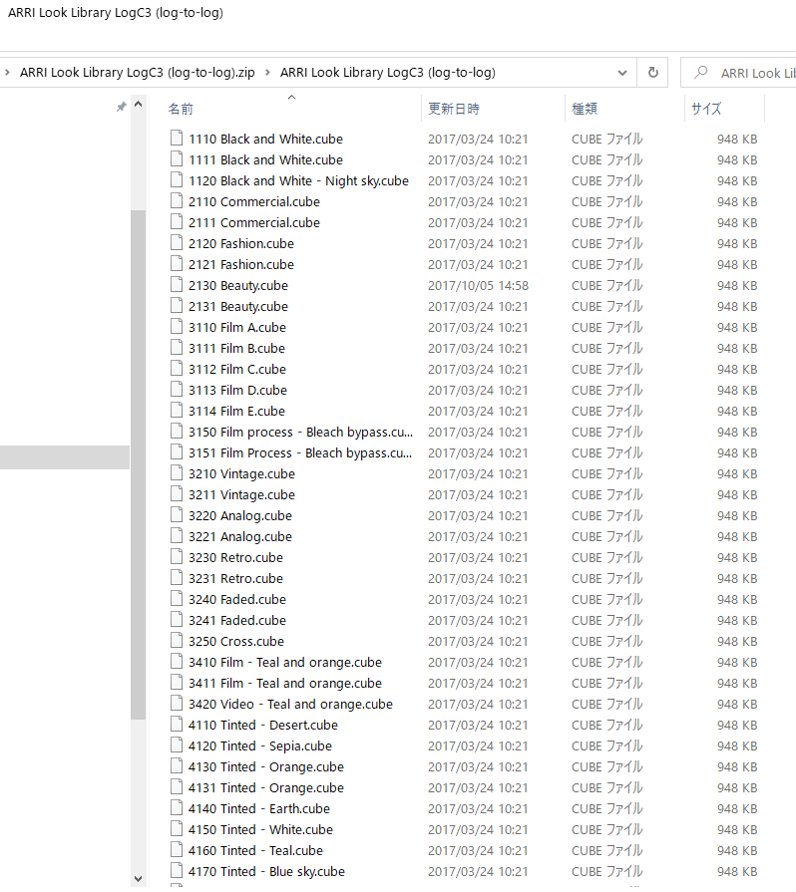Click file icon of 3230 Retro.cube
The height and width of the screenshot is (892, 796).
coord(178,557)
